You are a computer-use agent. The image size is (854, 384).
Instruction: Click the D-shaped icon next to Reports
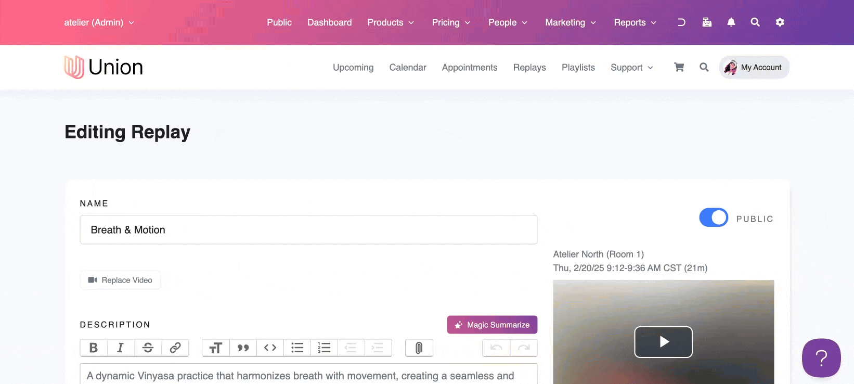tap(681, 22)
